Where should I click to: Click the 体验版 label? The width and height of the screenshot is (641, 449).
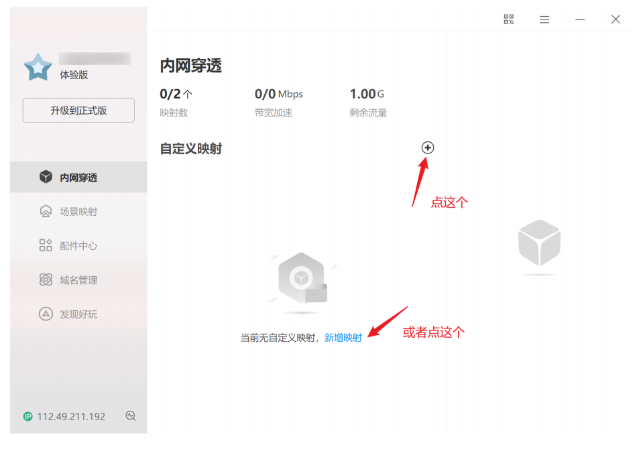click(74, 75)
